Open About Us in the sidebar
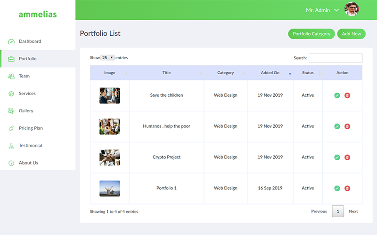377x235 pixels. 38,163
